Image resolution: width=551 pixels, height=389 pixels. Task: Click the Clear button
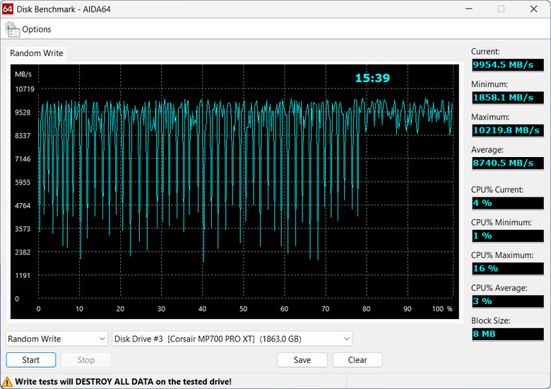click(x=357, y=360)
